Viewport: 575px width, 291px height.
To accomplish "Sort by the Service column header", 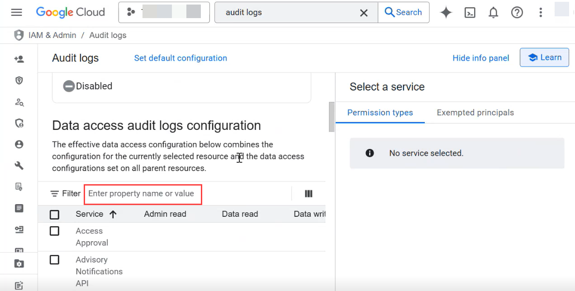I will (96, 215).
